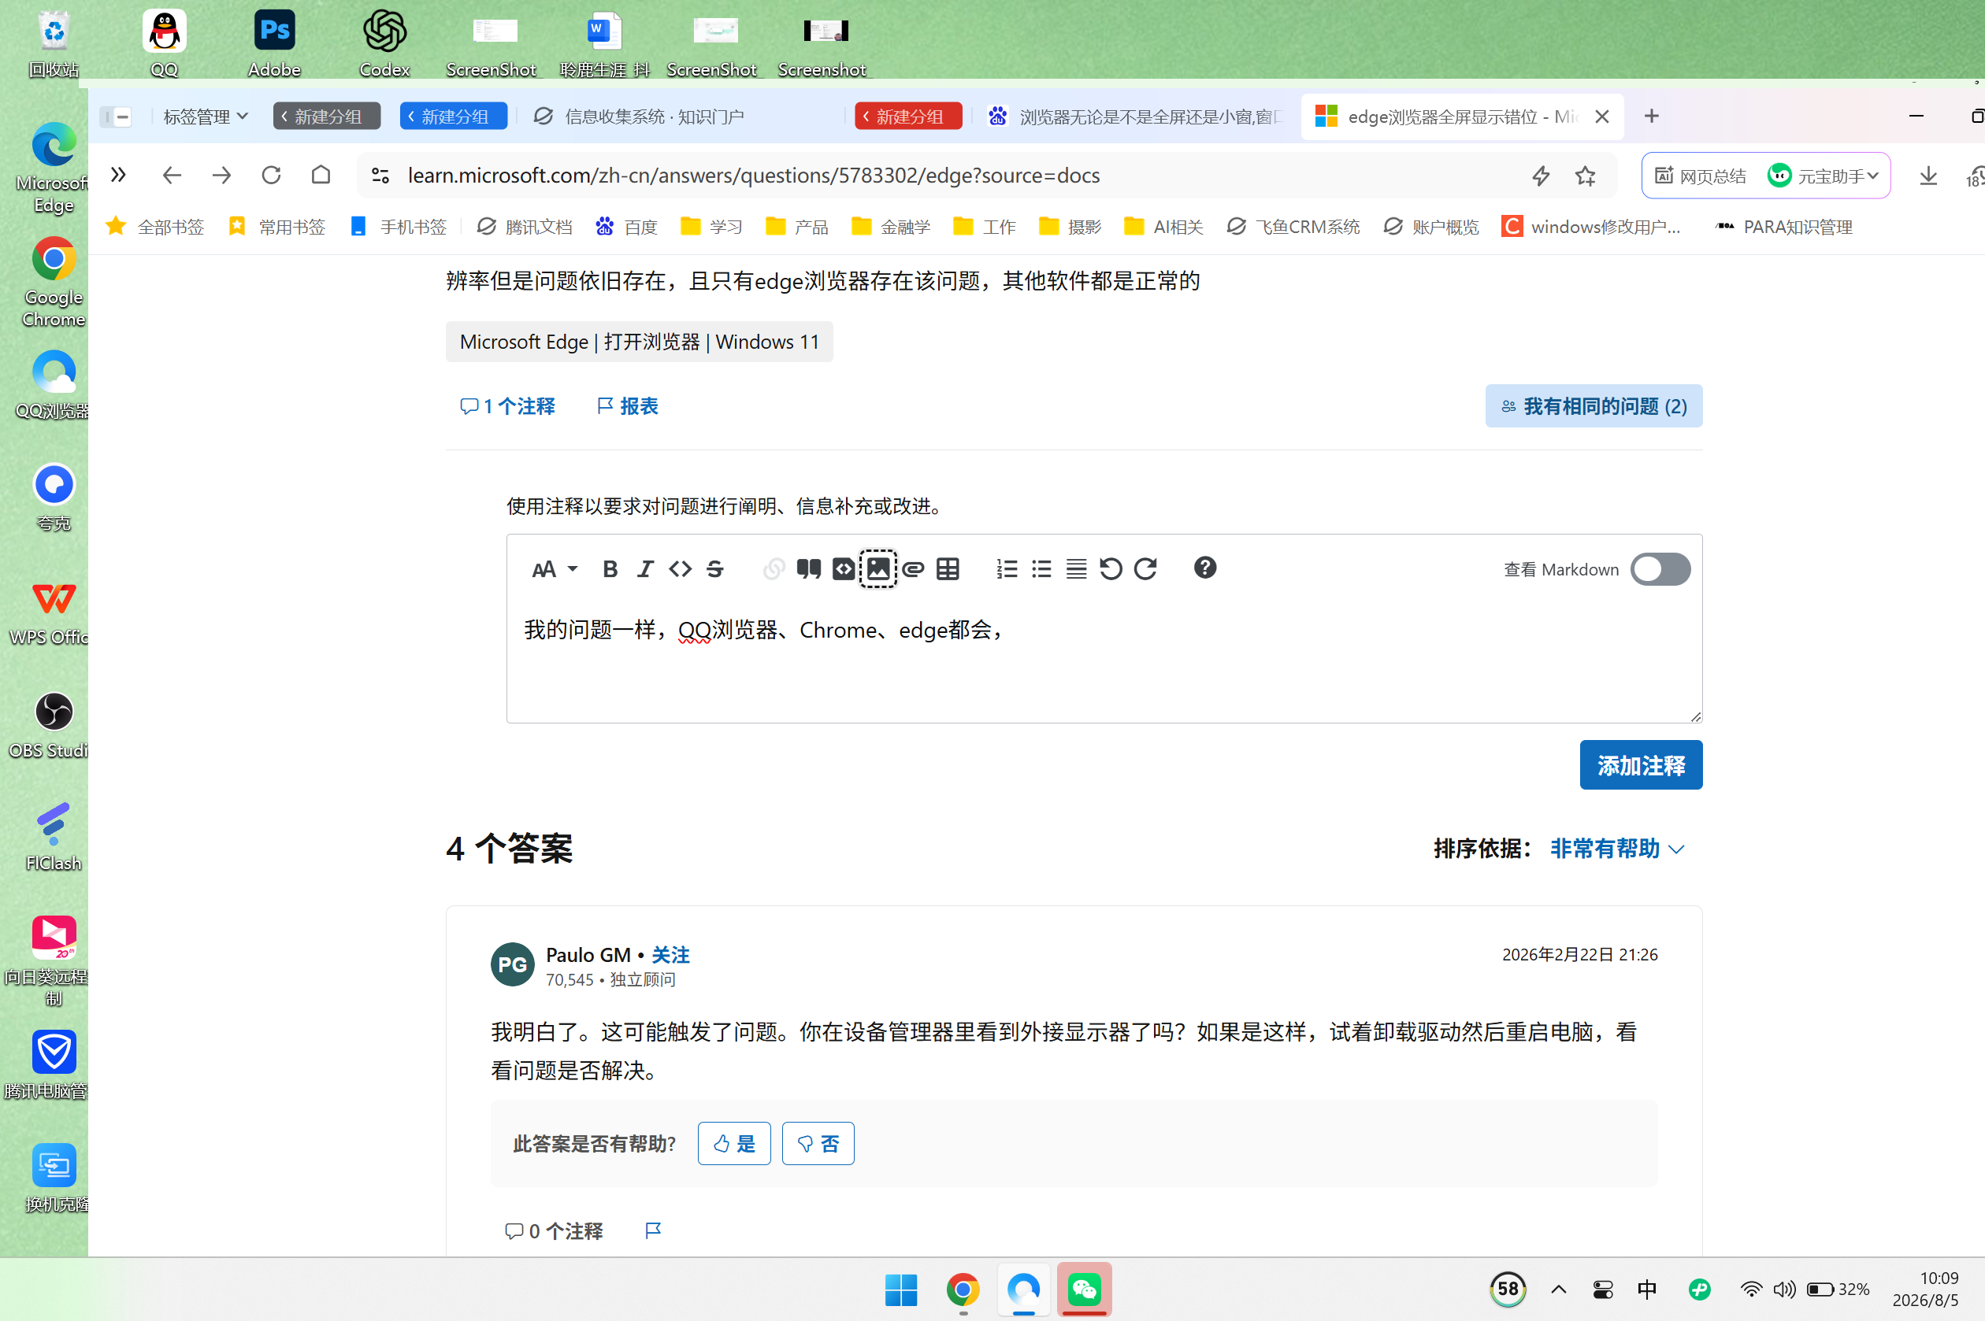Image resolution: width=1985 pixels, height=1321 pixels.
Task: Bookmark page with star icon in address bar
Action: [1585, 176]
